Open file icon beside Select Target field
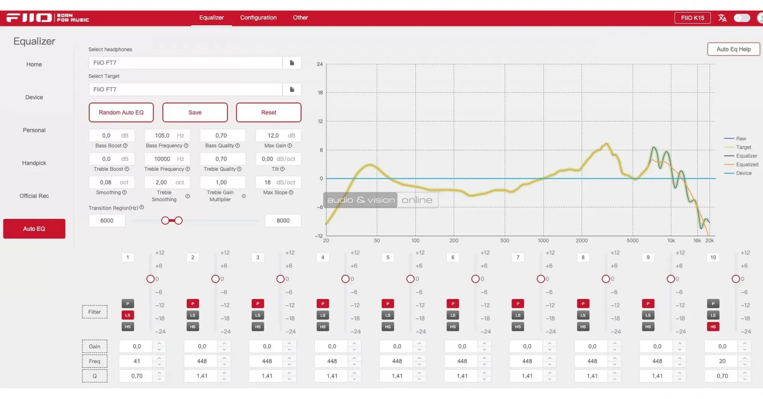 292,89
